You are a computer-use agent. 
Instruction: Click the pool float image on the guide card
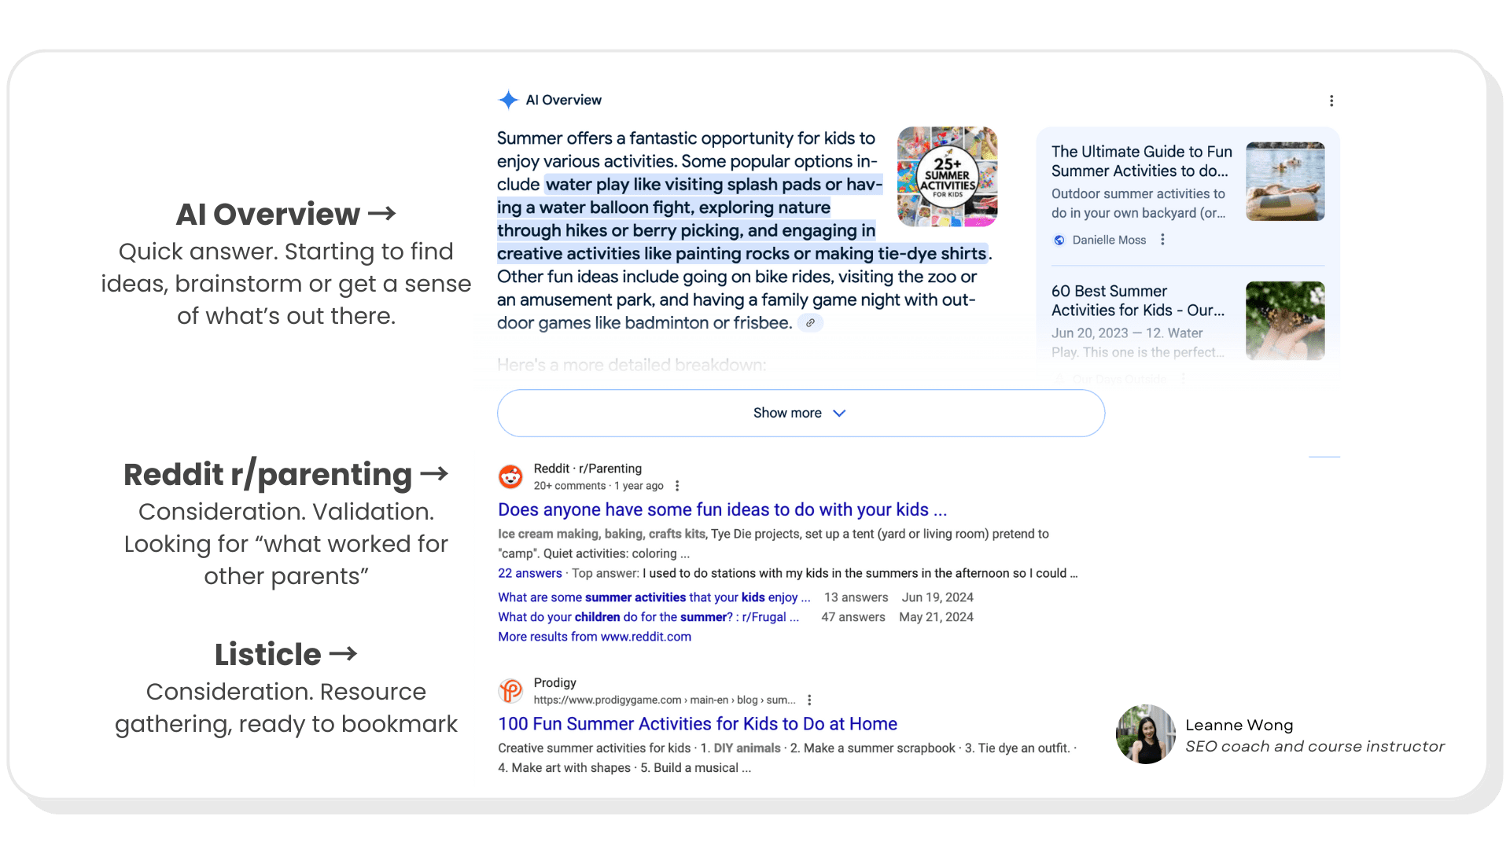tap(1285, 182)
